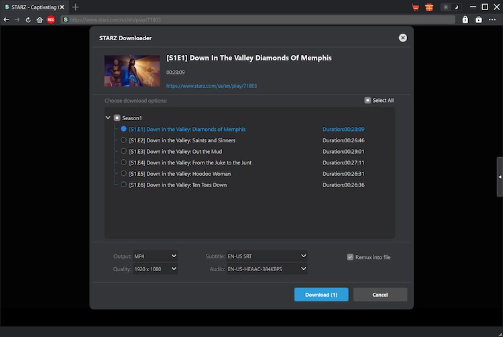
Task: Click the padlock icon in toolbar
Action: click(x=465, y=20)
